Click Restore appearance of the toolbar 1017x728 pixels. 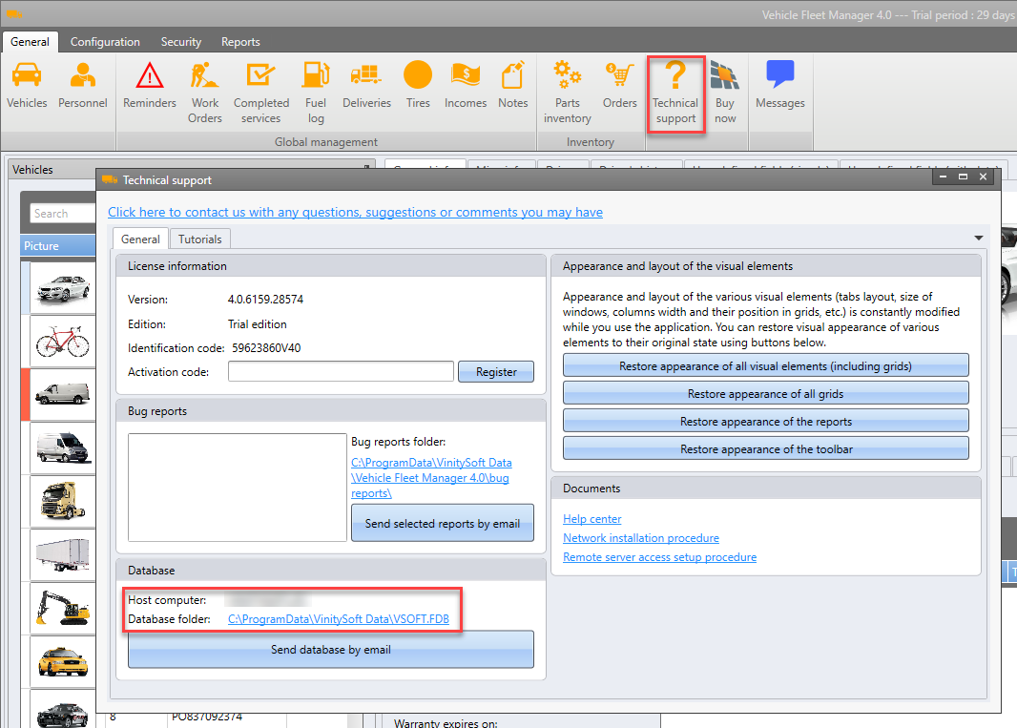(765, 449)
